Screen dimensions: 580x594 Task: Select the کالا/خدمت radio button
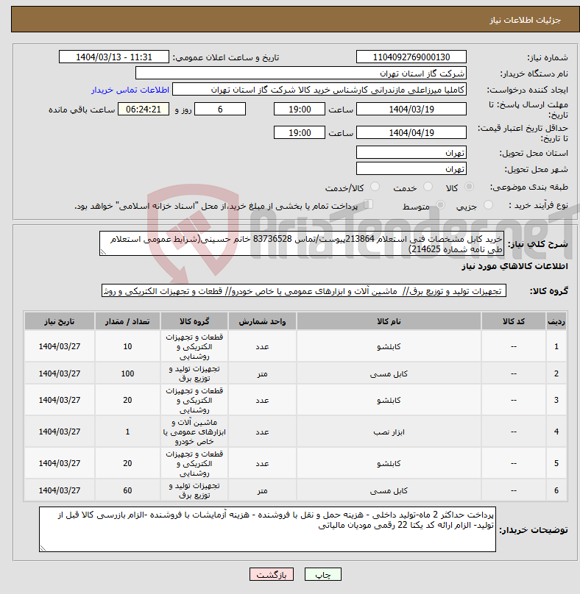(375, 187)
